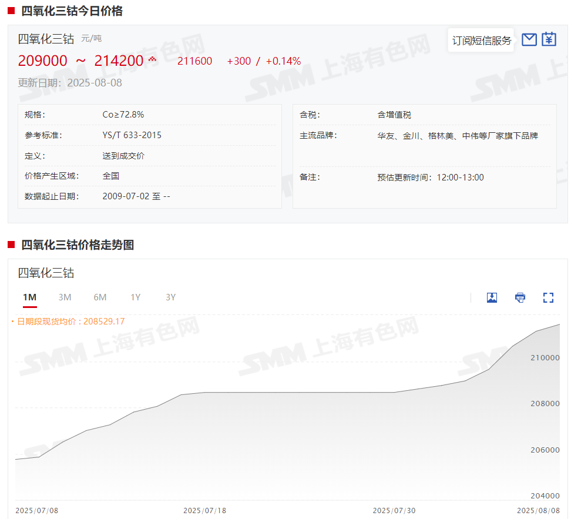Click the 日期段现货均价 208529.17 label
This screenshot has height=519, width=571.
coord(70,322)
